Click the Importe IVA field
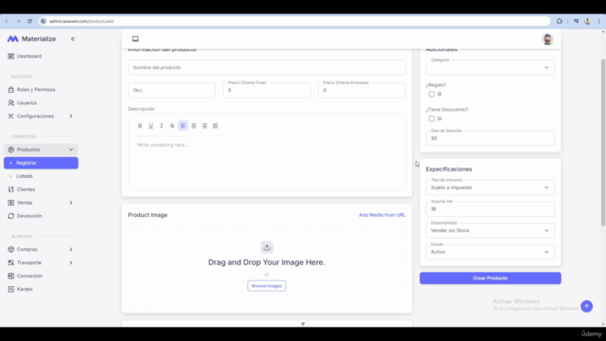This screenshot has height=341, width=606. click(x=490, y=208)
